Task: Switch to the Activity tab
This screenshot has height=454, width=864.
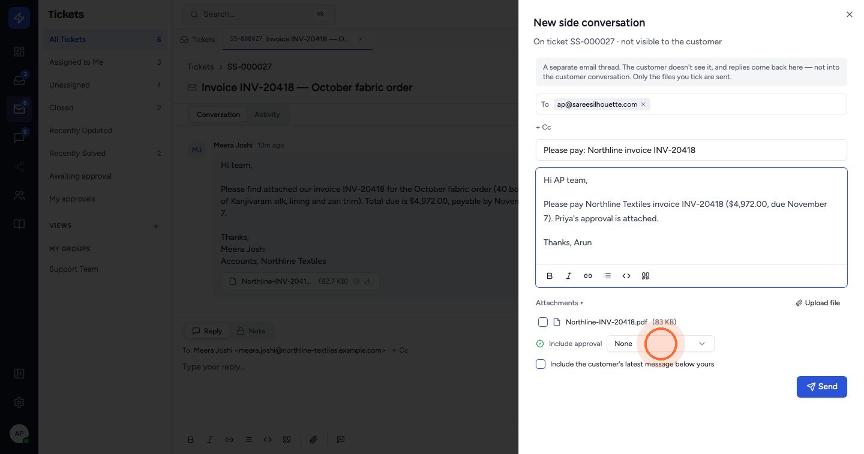Action: tap(267, 115)
